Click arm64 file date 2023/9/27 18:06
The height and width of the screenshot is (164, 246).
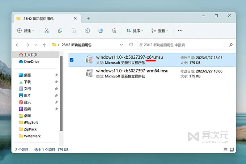209,71
